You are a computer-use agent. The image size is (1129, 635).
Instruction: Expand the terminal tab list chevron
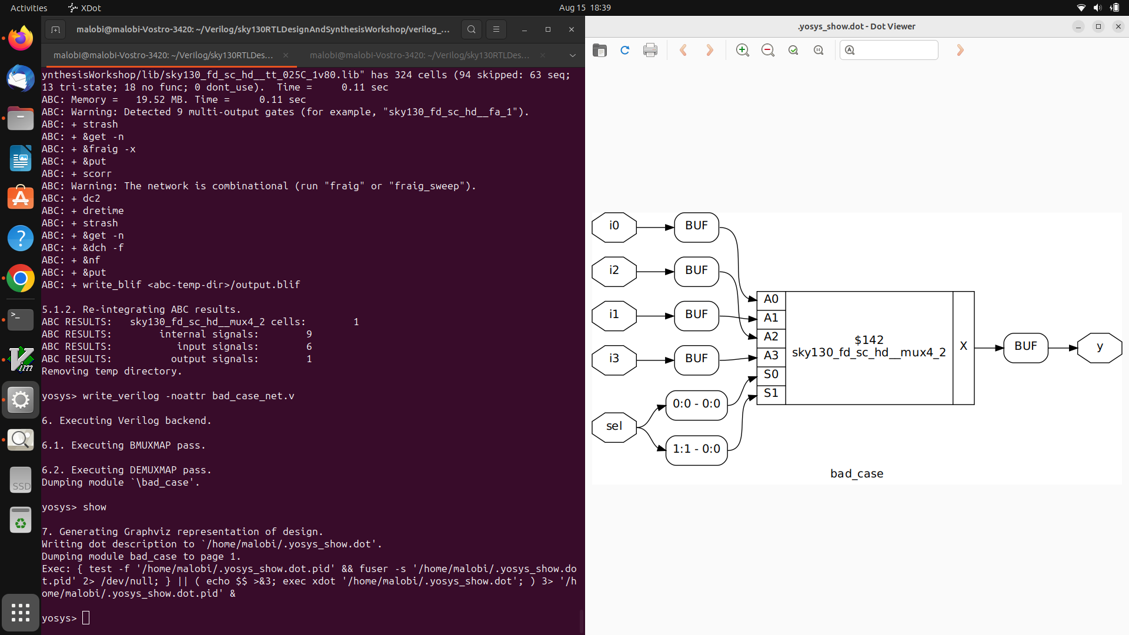click(572, 55)
